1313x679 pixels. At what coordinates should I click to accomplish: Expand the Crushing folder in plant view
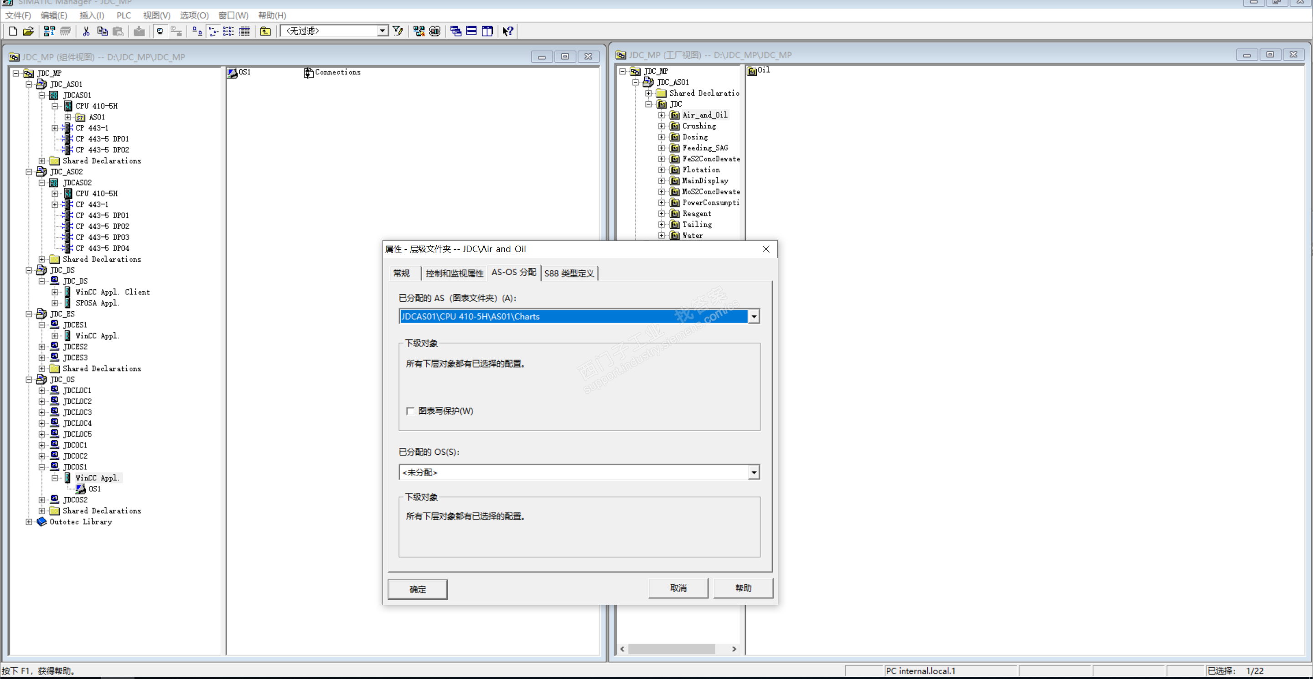coord(661,126)
